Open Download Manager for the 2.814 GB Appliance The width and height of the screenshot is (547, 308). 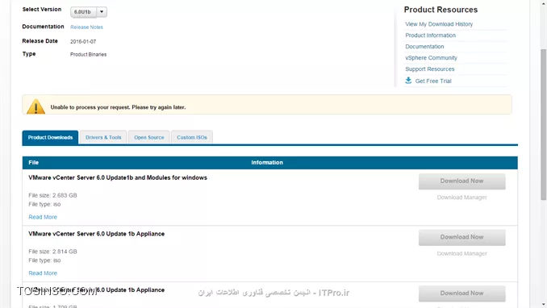click(461, 254)
